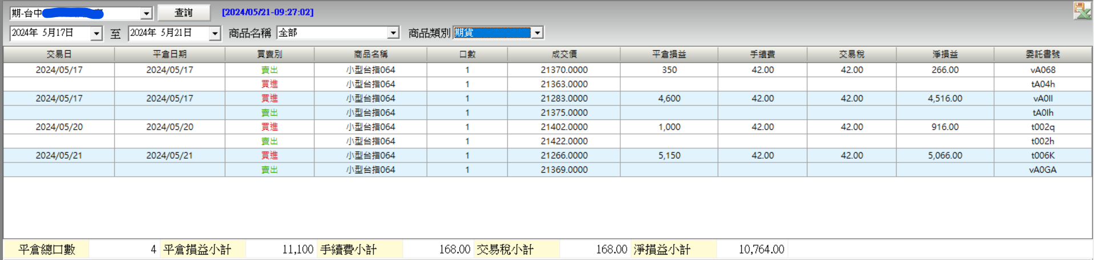1094x260 pixels.
Task: Click the 商品名稱 column header
Action: tap(370, 54)
